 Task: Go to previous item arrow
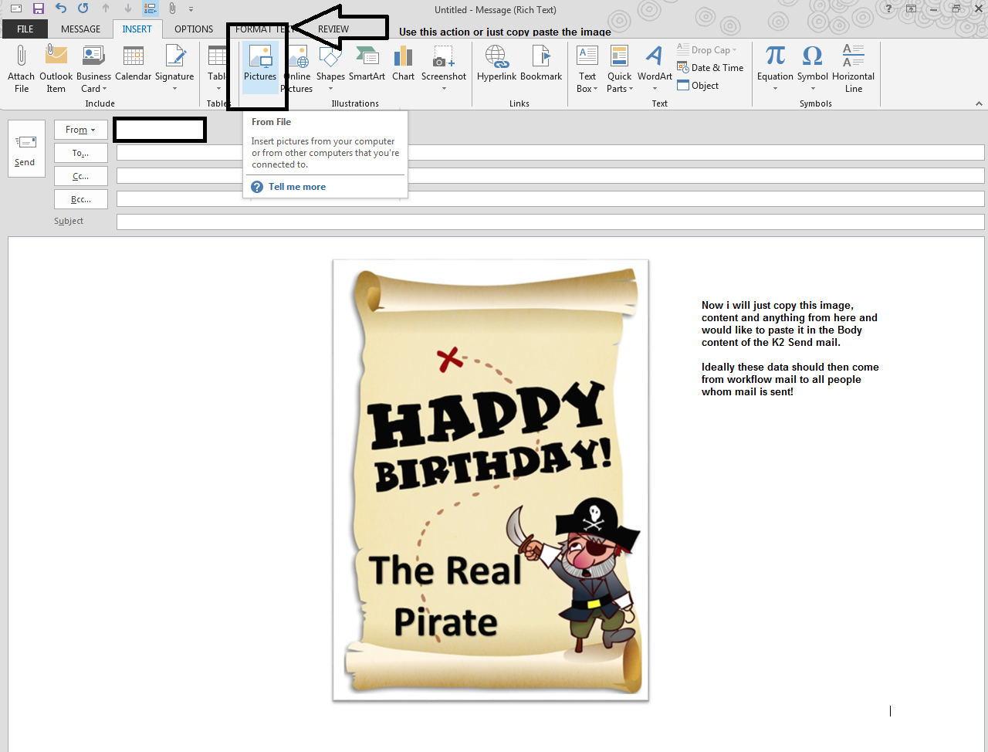(106, 9)
